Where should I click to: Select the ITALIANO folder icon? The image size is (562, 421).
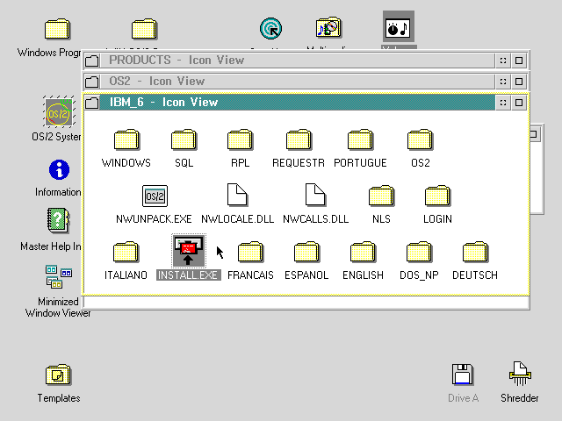click(126, 252)
